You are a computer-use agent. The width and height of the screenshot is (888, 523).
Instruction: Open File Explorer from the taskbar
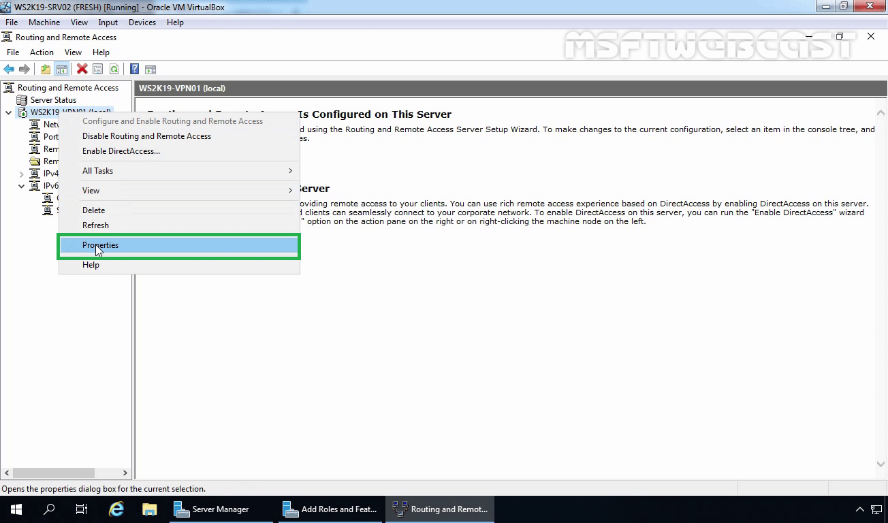coord(149,509)
